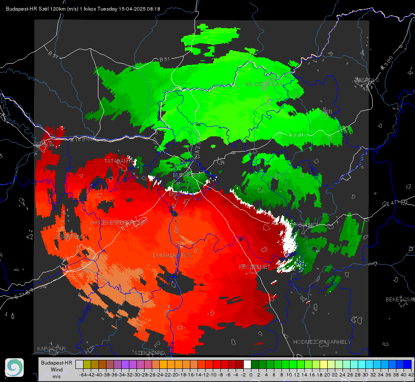The width and height of the screenshot is (415, 382).
Task: Click the radar title with timestamp 08:18
Action: (x=83, y=9)
